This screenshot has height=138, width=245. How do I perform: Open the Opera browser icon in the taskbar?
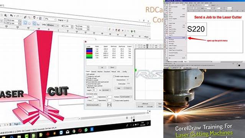(x=80, y=130)
